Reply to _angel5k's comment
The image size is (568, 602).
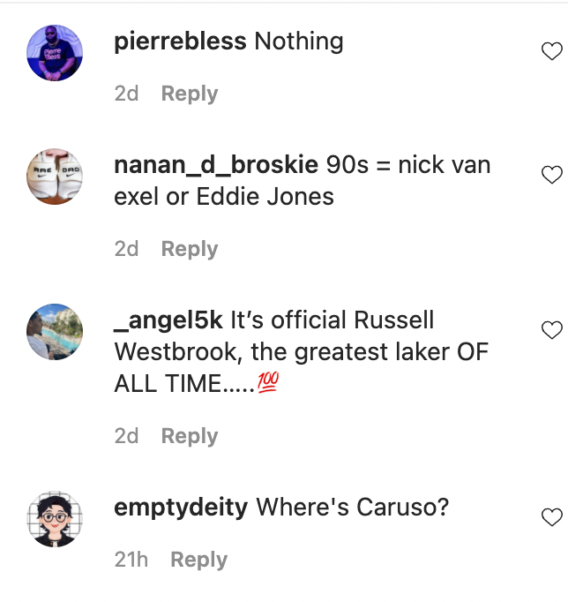click(190, 436)
